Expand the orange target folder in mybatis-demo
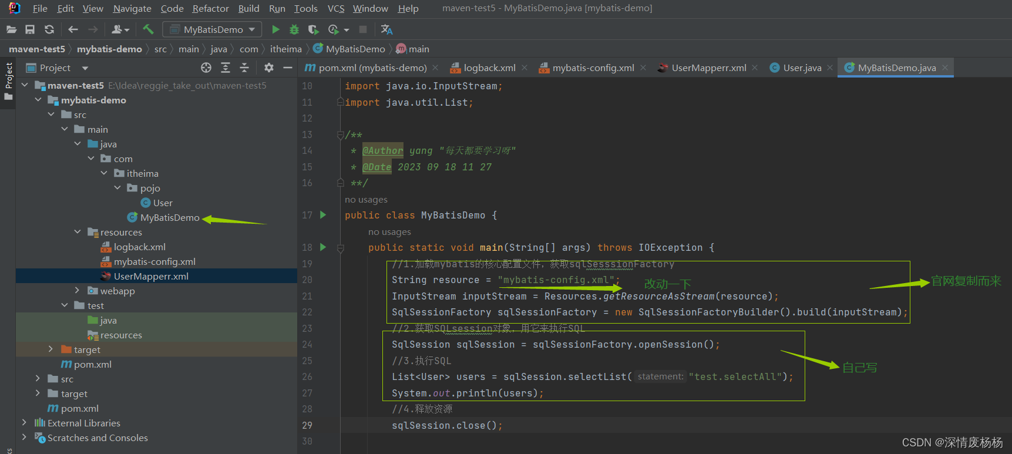Viewport: 1012px width, 454px height. pos(51,349)
